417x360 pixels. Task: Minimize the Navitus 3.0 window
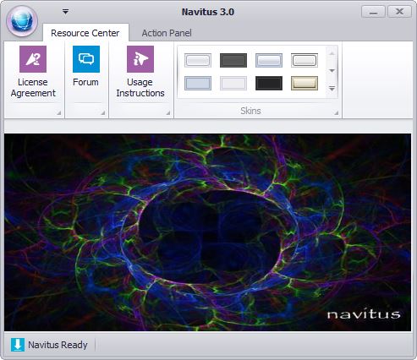tap(373, 12)
